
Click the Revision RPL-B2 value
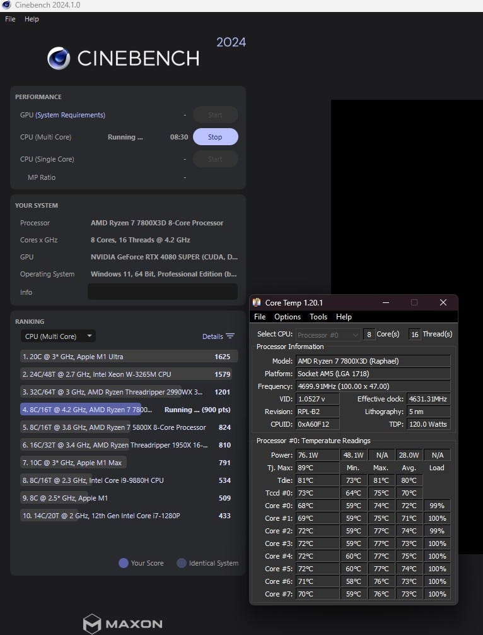point(318,412)
